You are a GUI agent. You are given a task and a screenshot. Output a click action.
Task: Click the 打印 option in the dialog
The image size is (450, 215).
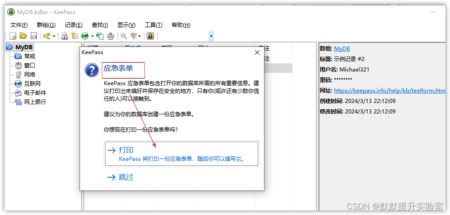182,154
